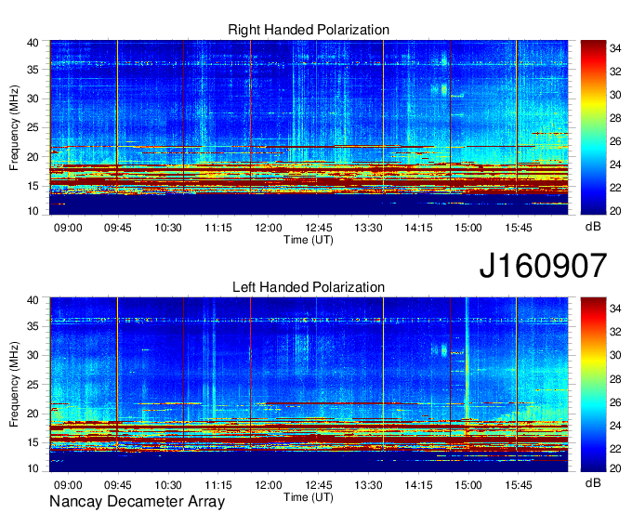Screen dimensions: 632x513
Task: Click the 13:30 time tick on Right Handed plot
Action: (x=368, y=228)
